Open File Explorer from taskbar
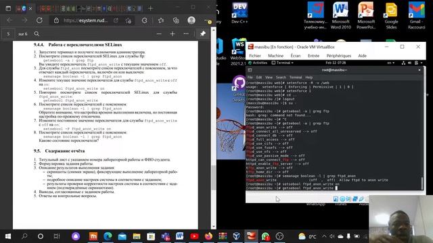This screenshot has width=433, height=243. click(137, 236)
